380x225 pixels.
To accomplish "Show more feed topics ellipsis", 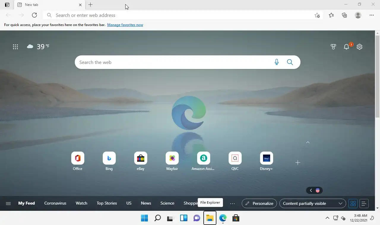I will click(232, 203).
